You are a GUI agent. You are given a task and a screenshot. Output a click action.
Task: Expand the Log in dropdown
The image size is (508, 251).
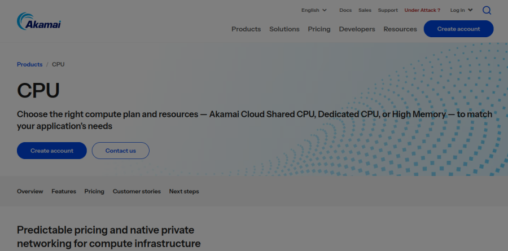(x=461, y=10)
